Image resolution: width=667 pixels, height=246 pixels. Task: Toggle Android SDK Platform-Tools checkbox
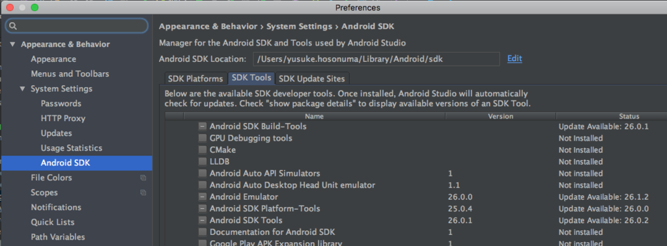tap(203, 209)
